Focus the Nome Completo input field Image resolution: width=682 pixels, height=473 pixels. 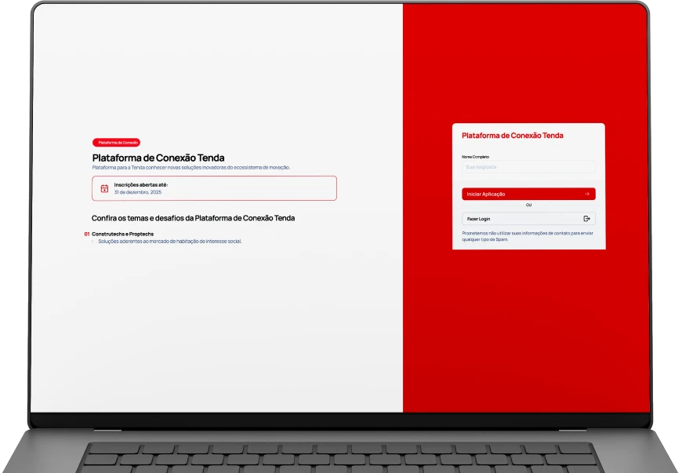(528, 167)
